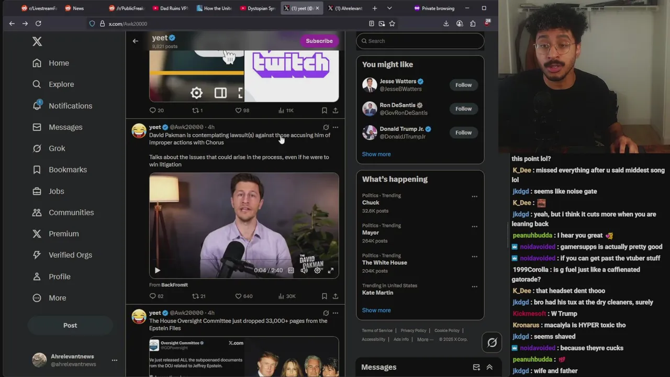Click the Communities people icon
Viewport: 670px width, 377px height.
point(37,213)
